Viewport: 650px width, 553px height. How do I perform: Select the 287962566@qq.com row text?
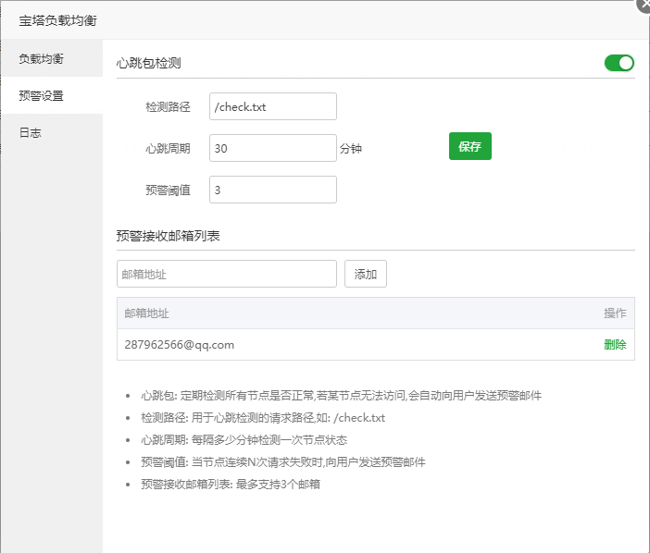coord(180,345)
